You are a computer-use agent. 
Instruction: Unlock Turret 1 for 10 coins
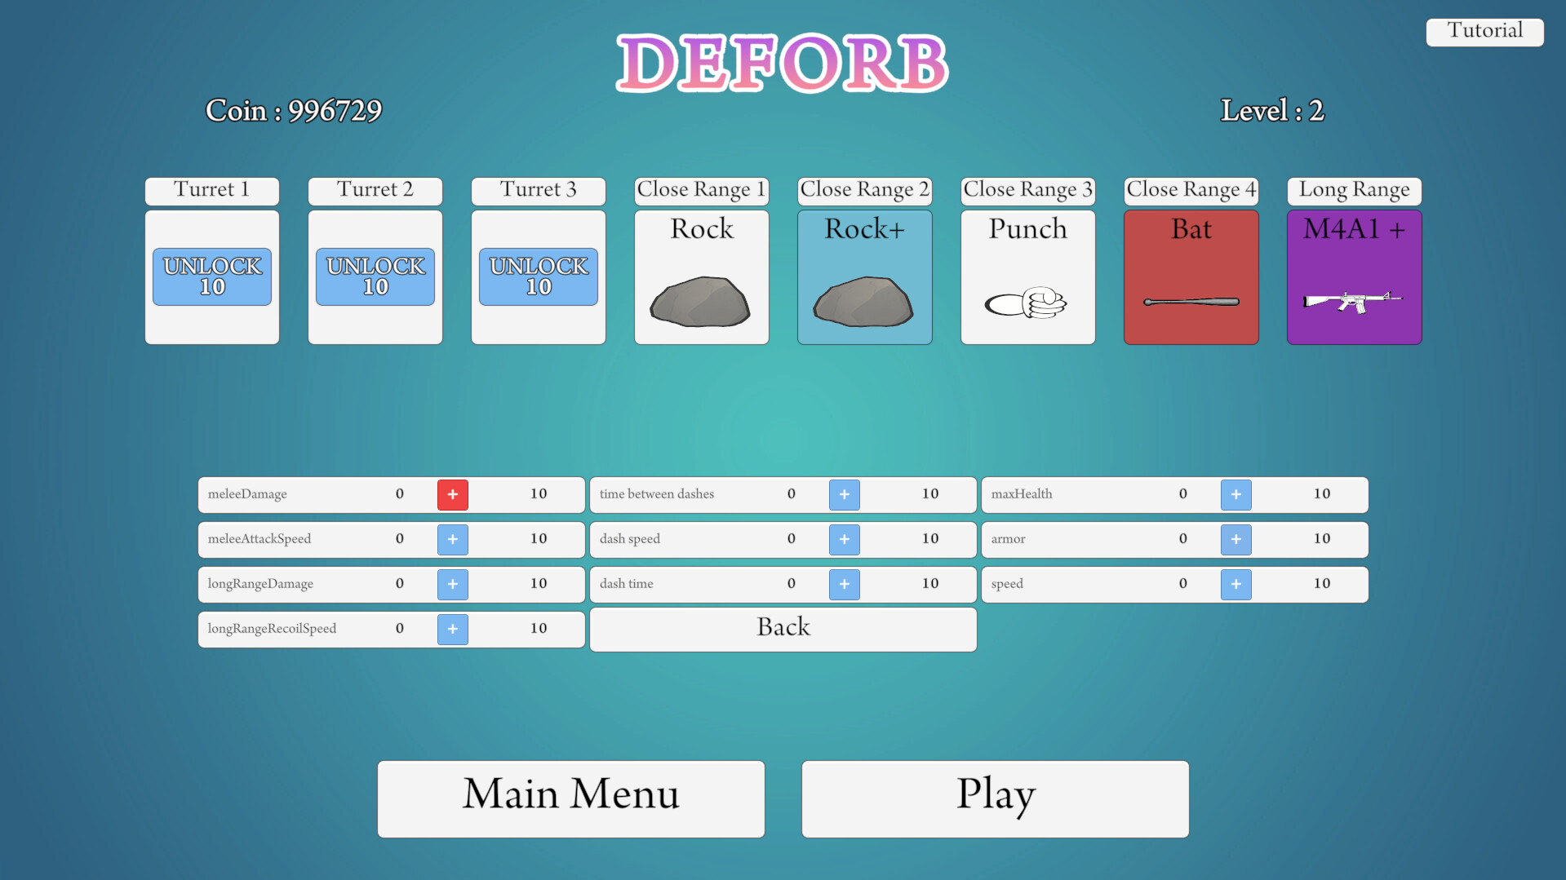click(x=211, y=277)
